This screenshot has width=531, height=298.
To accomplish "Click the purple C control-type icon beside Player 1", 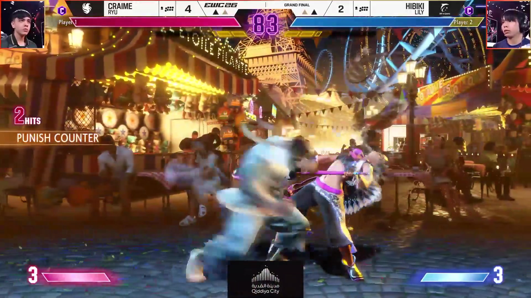I will 62,11.
